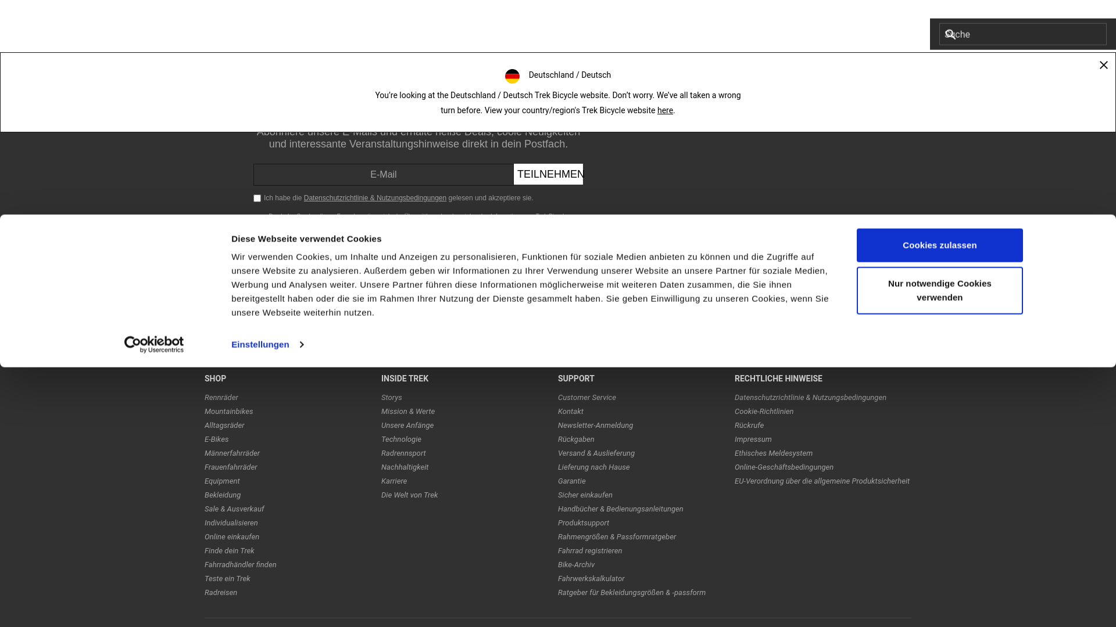Image resolution: width=1116 pixels, height=627 pixels.
Task: Choose Nur notwendige Cookies verwenden
Action: (939, 290)
